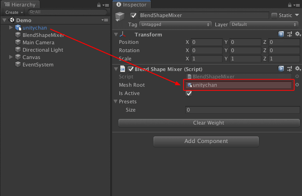The image size is (302, 196).
Task: Collapse Blend Shape Mixer component
Action: click(x=116, y=69)
